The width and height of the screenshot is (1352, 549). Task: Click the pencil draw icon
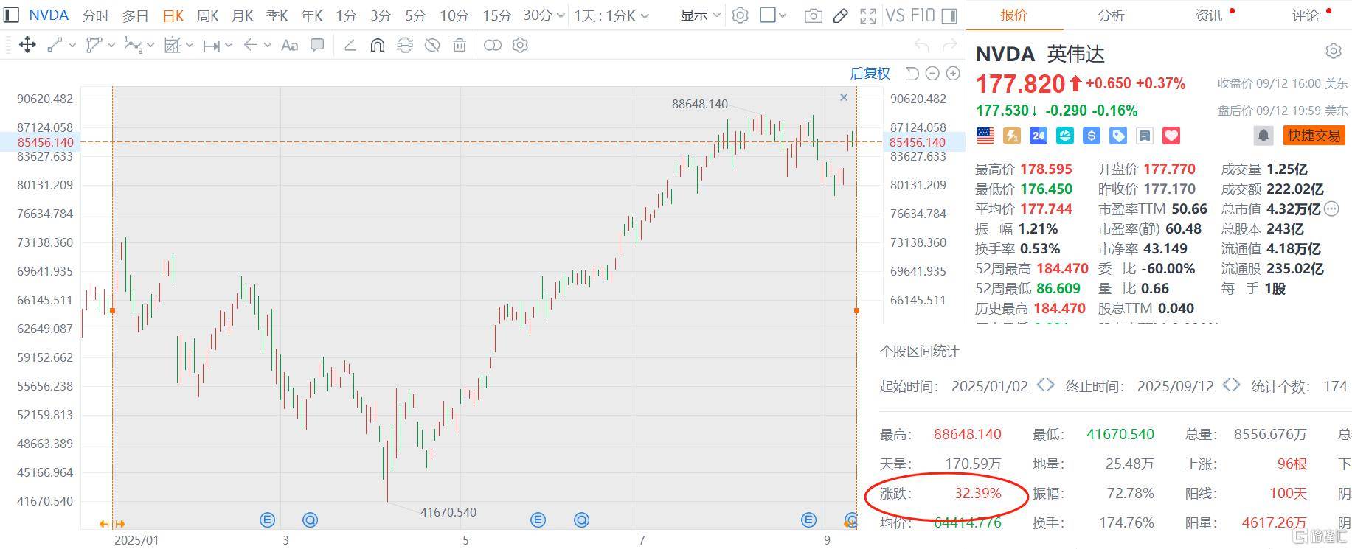[x=841, y=15]
